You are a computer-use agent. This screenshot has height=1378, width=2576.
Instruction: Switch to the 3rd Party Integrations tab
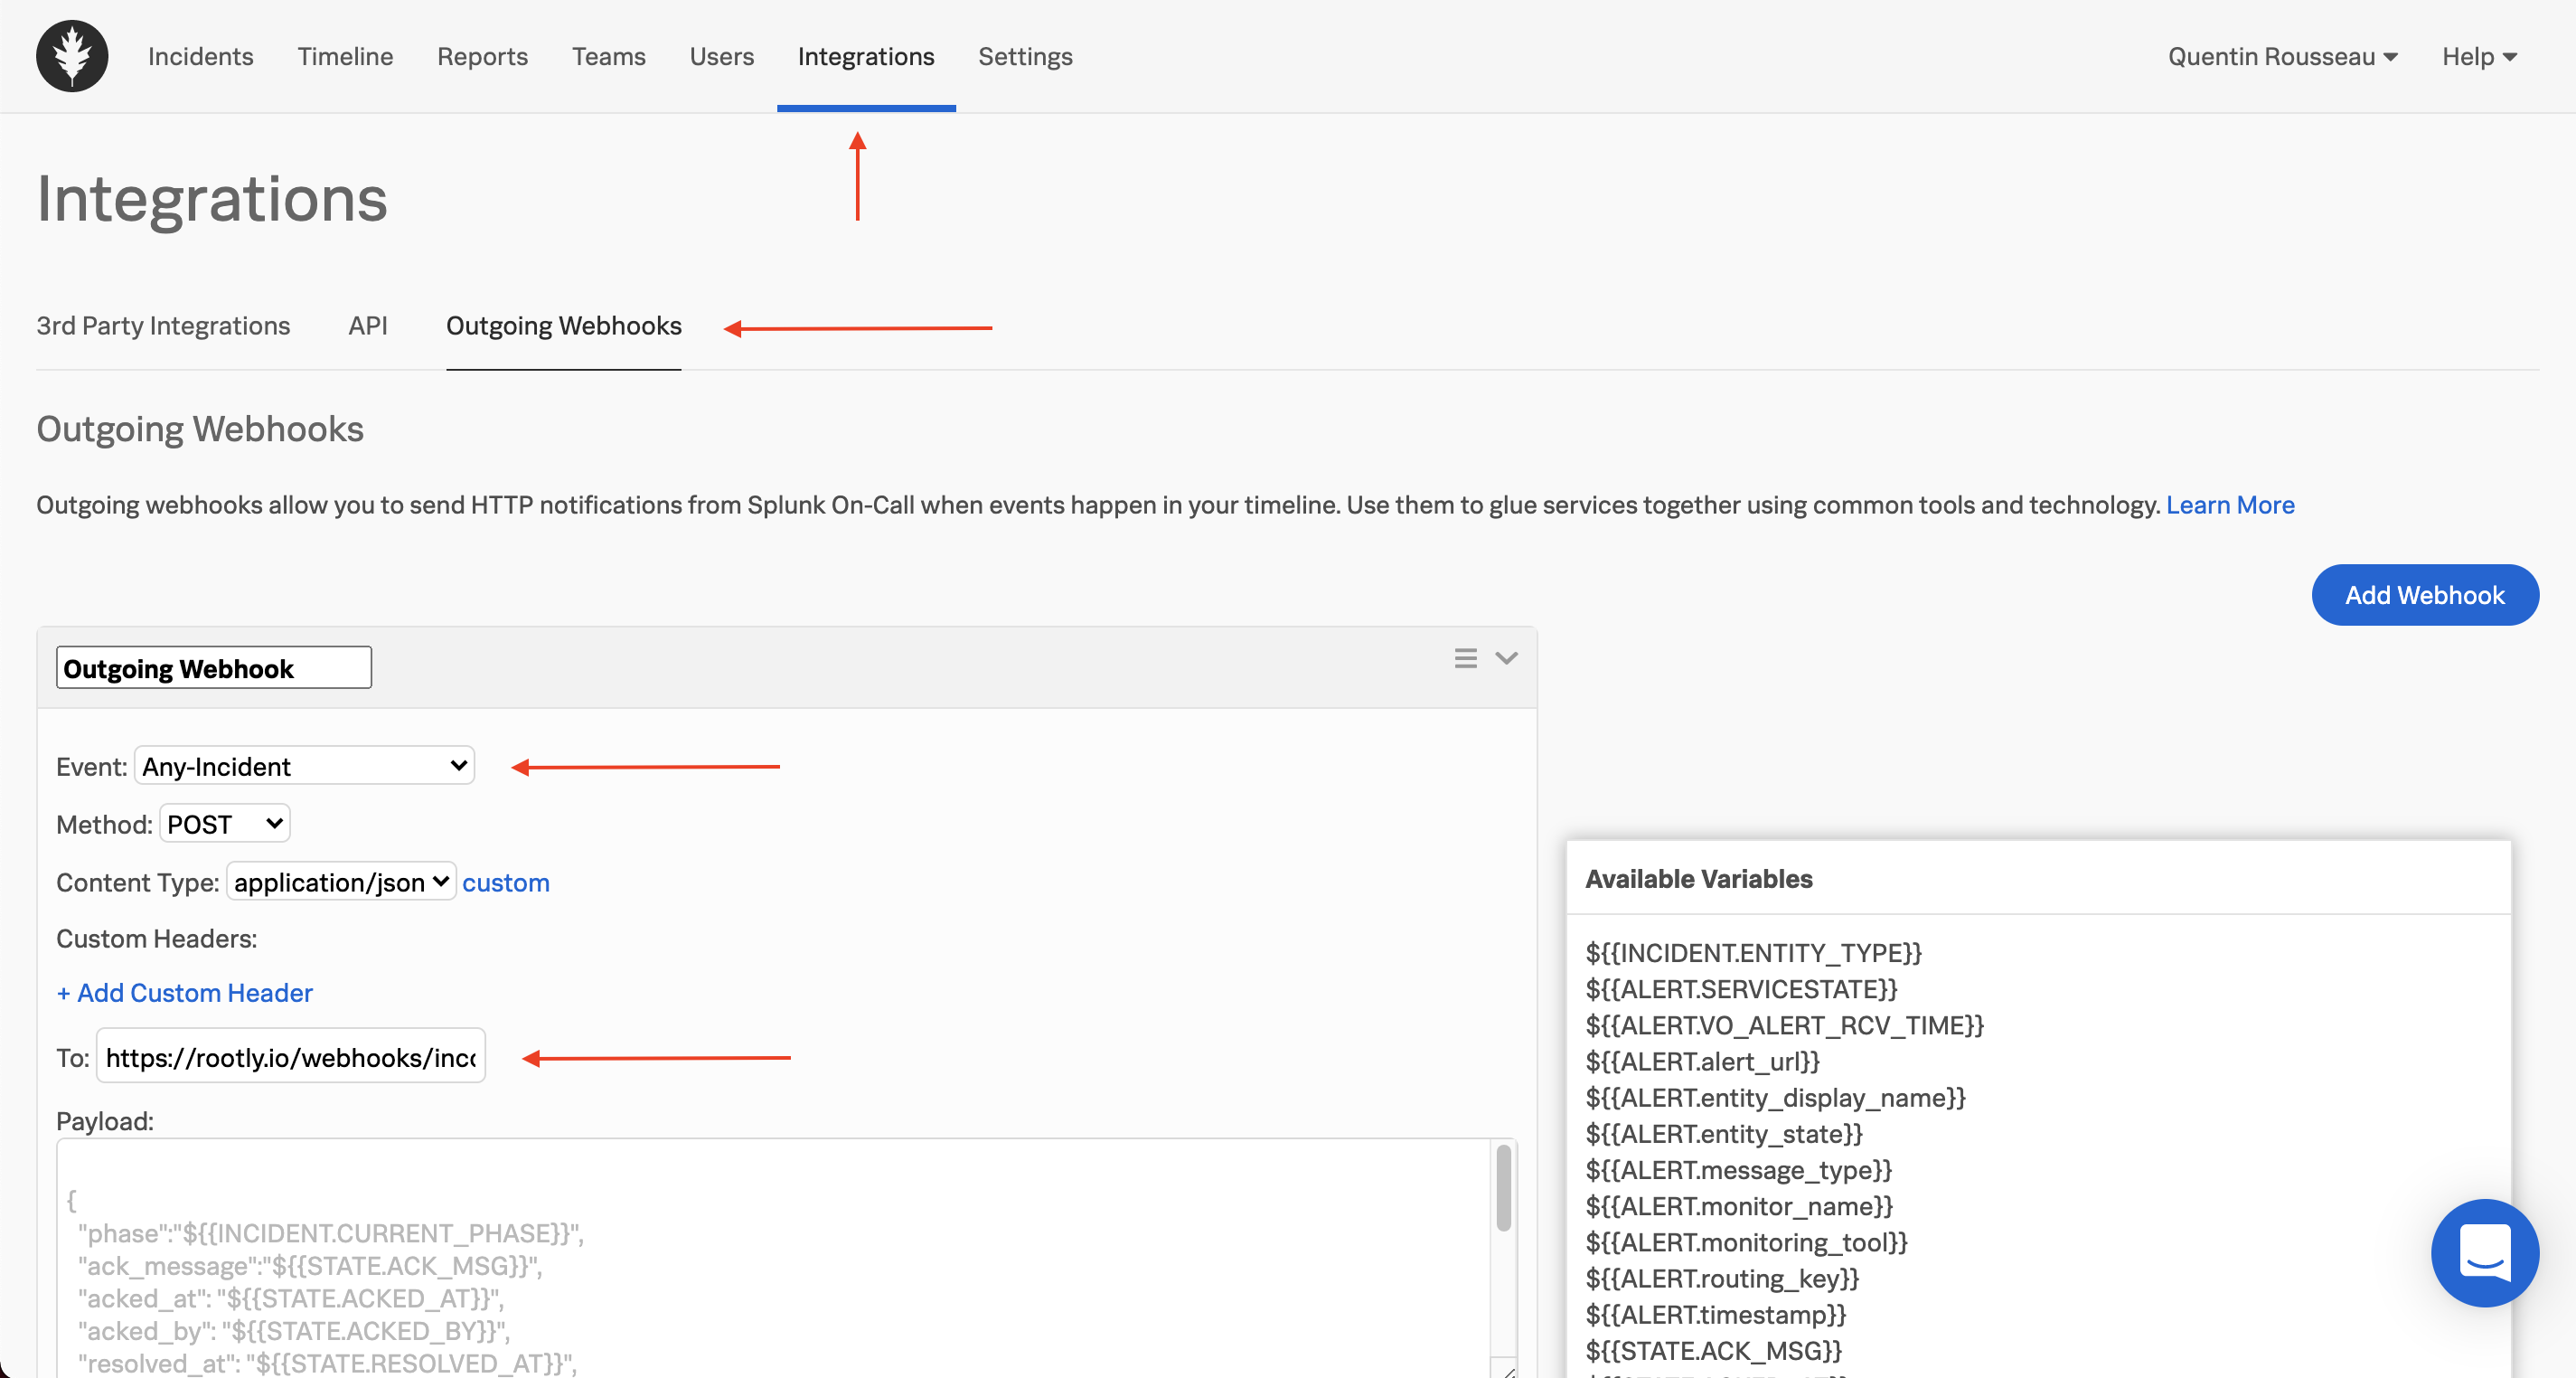[163, 326]
